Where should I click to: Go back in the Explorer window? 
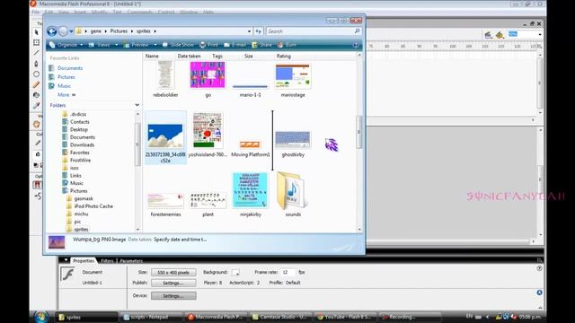pyautogui.click(x=52, y=31)
